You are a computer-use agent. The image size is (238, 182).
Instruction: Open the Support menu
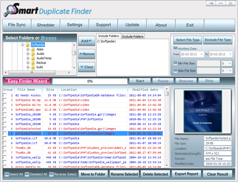tap(103, 25)
